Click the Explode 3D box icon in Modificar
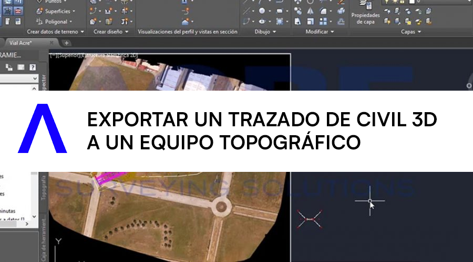The height and width of the screenshot is (262, 473). pyautogui.click(x=341, y=11)
